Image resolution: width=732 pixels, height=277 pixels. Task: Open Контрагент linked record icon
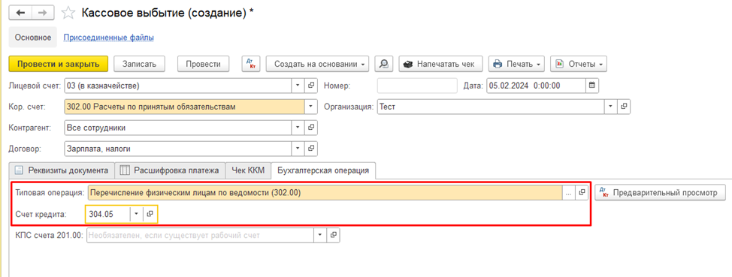point(311,128)
